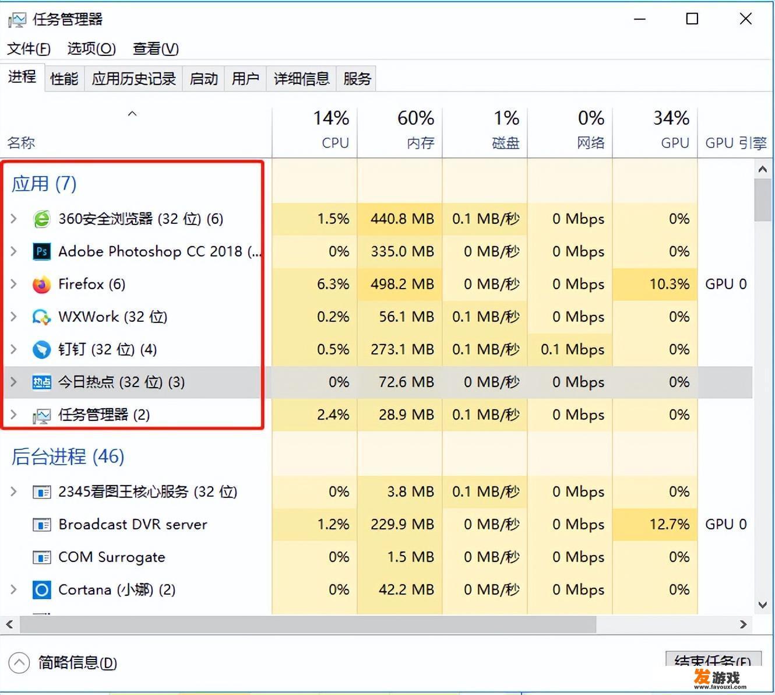The height and width of the screenshot is (695, 775).
Task: Click the horizontal scrollbar left arrow
Action: pyautogui.click(x=10, y=624)
